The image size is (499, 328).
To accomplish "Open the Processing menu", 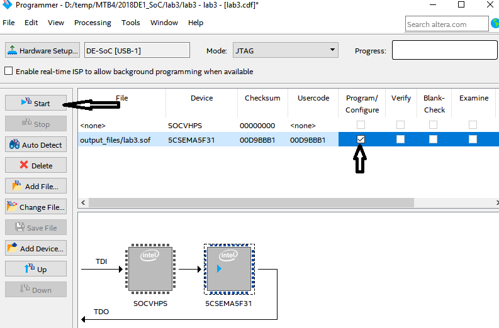I will click(92, 23).
